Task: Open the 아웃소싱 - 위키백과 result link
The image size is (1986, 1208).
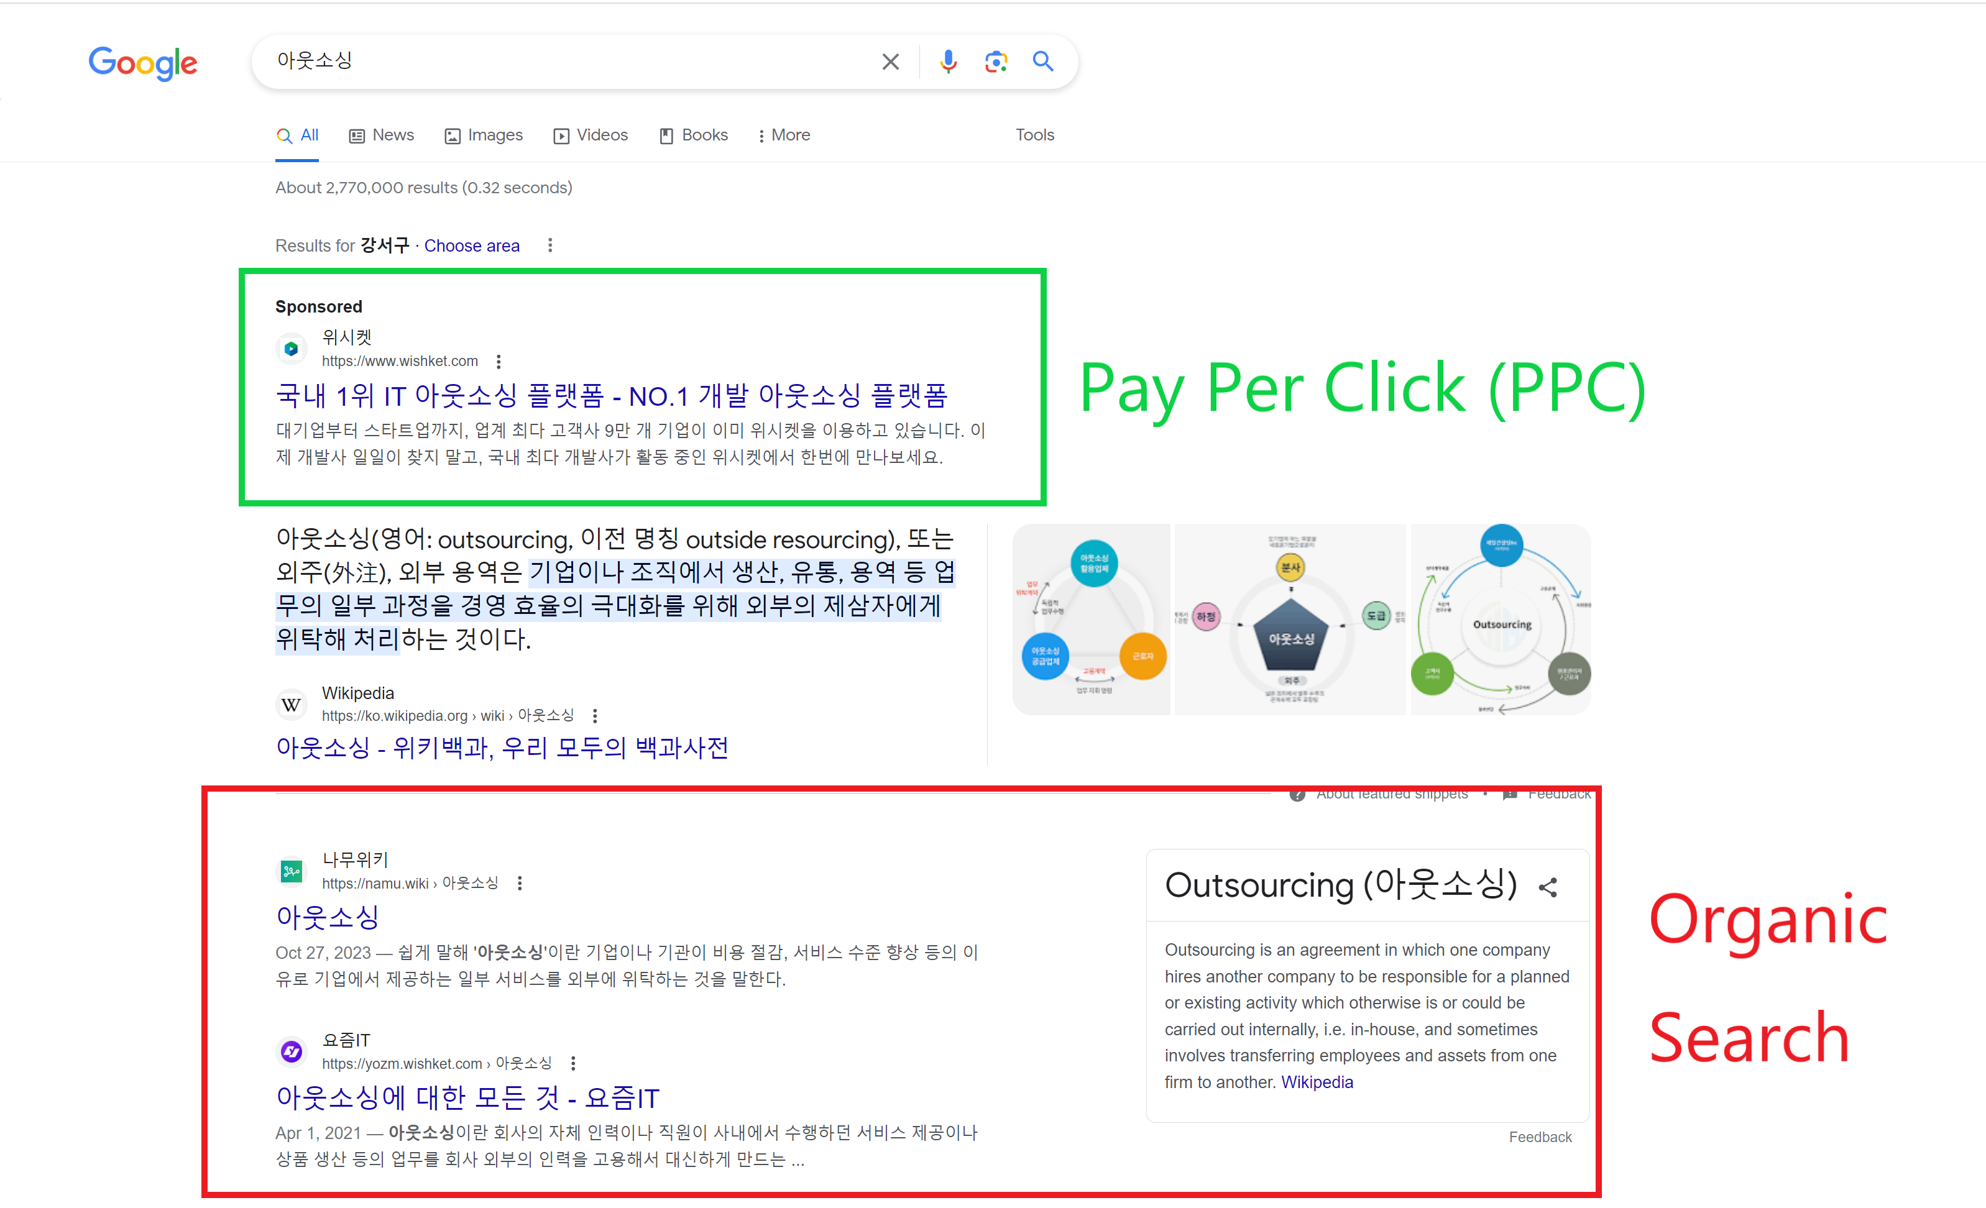Action: click(x=502, y=748)
